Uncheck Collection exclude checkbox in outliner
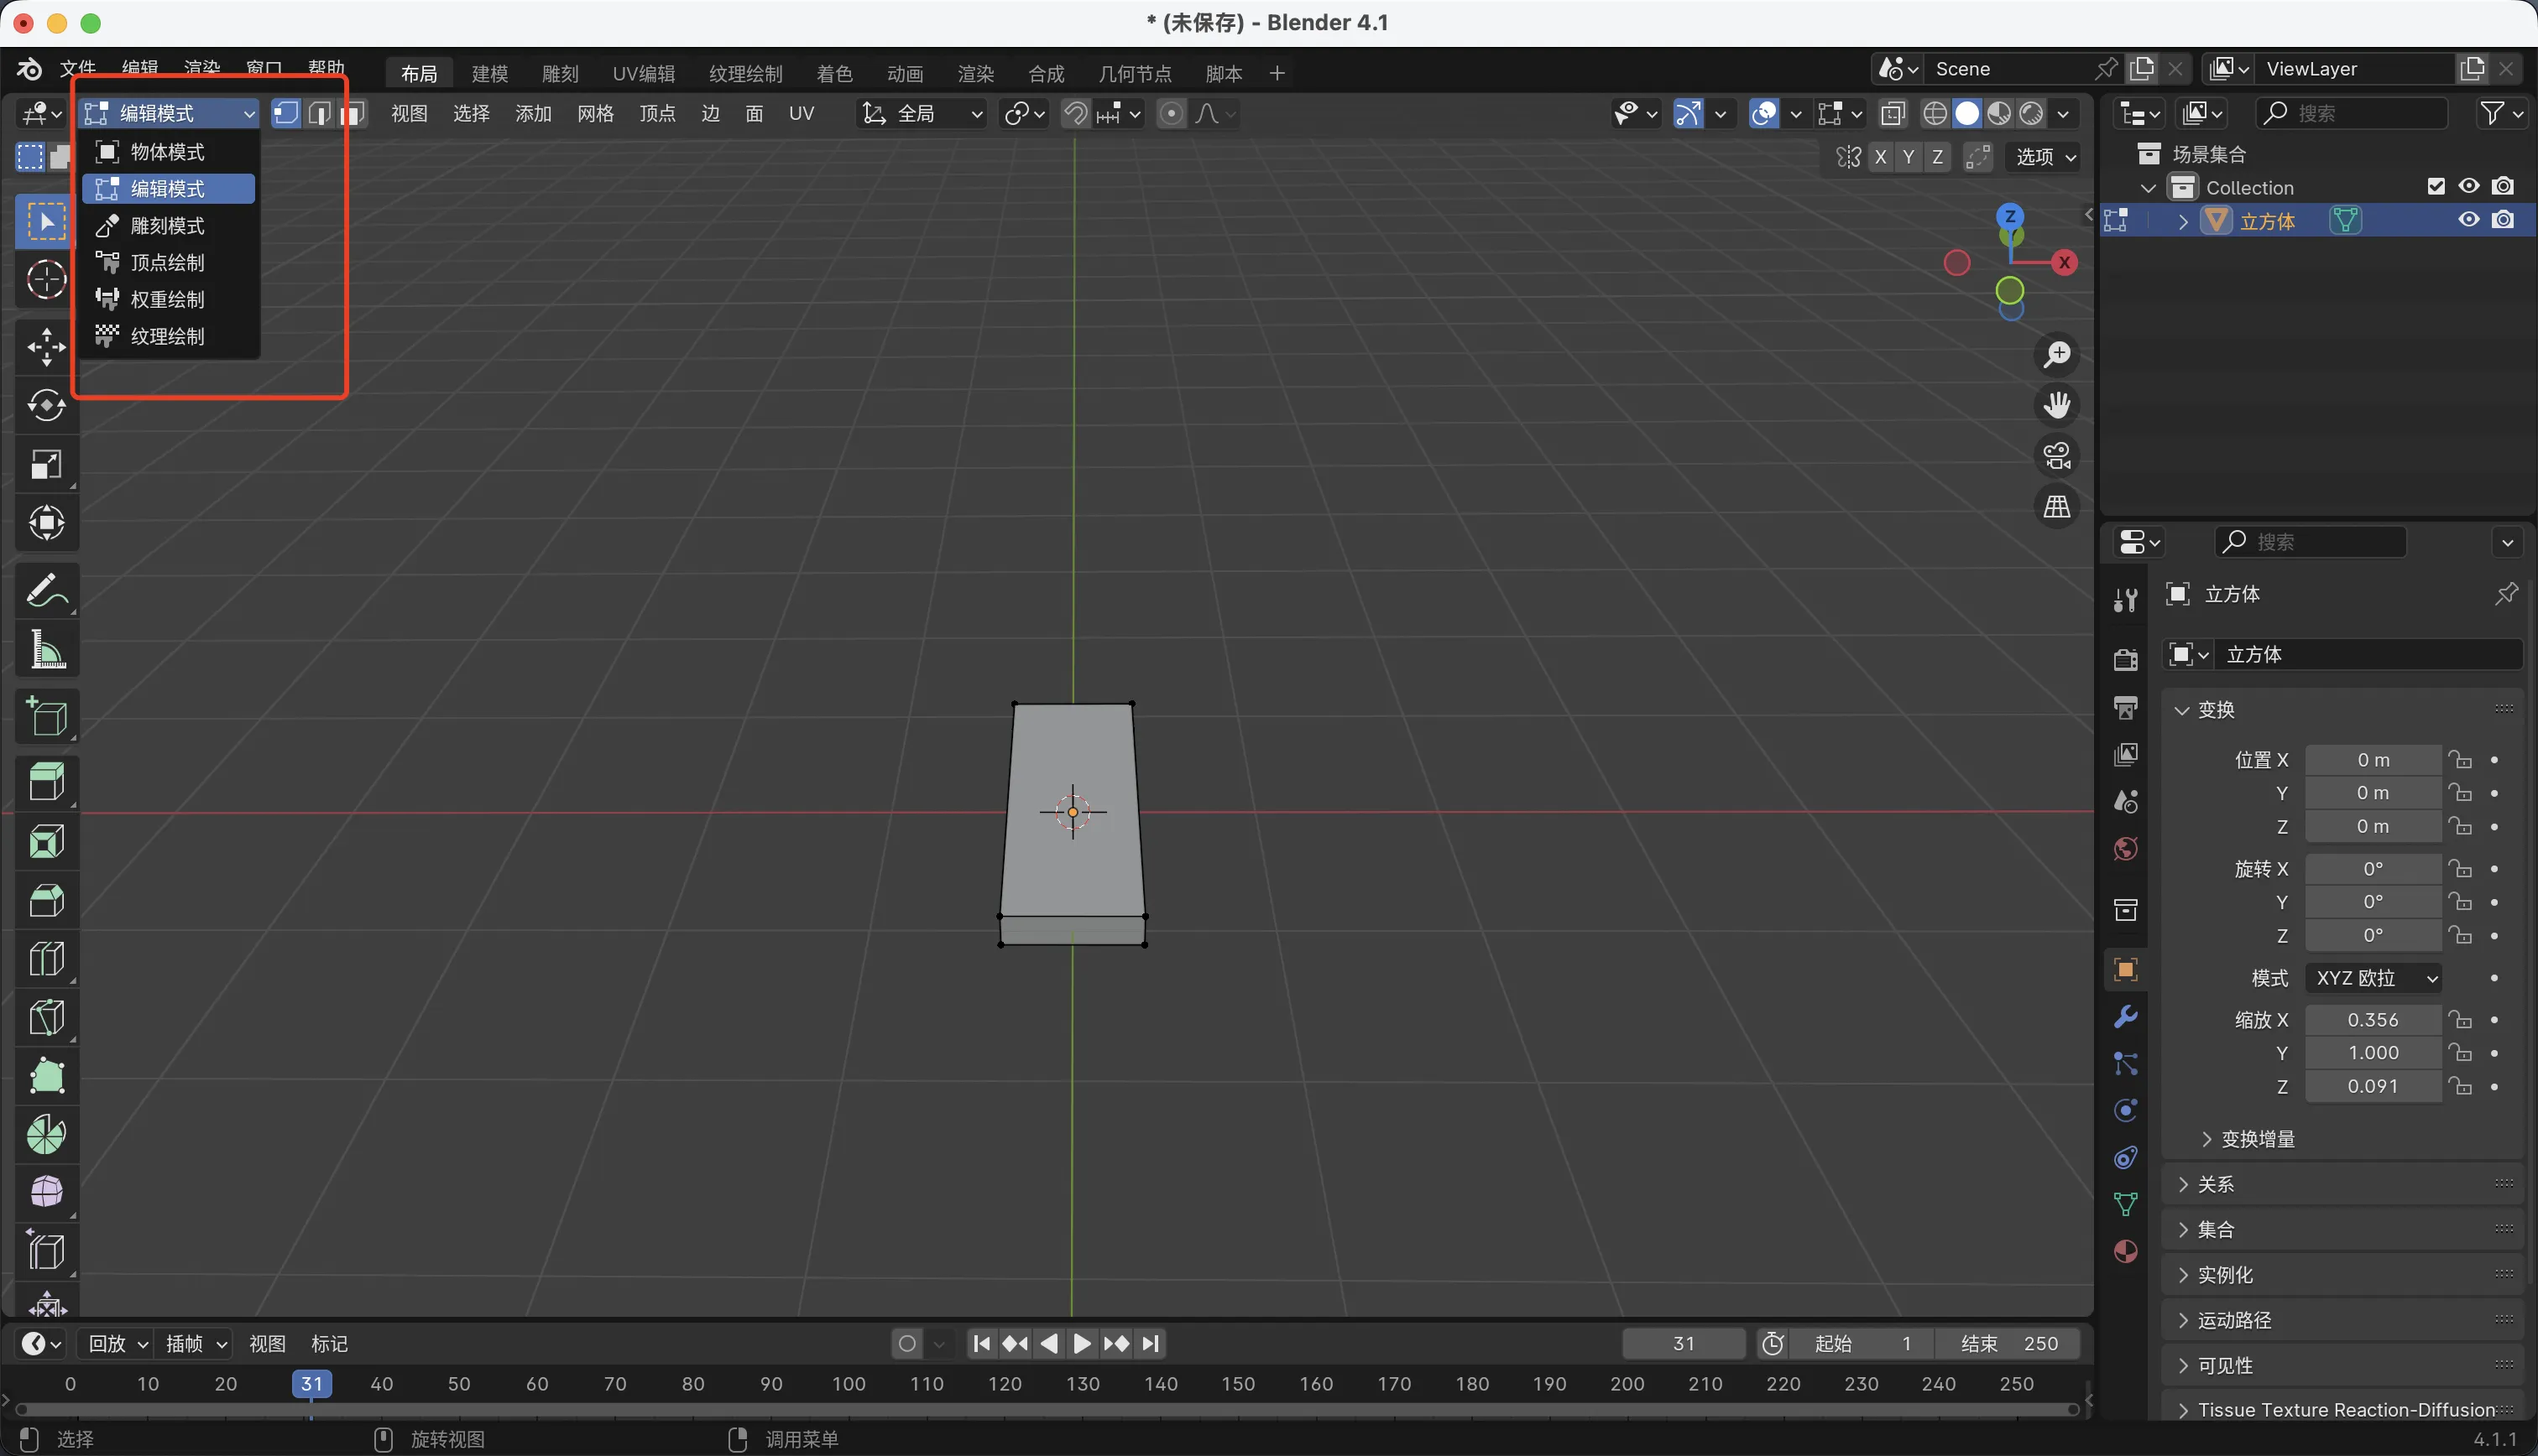This screenshot has height=1456, width=2538. pos(2436,187)
